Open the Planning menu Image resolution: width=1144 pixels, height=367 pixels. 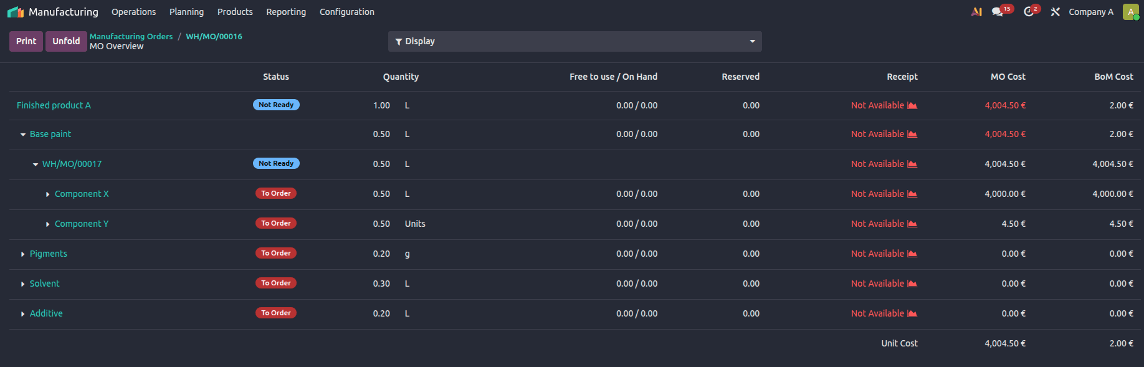(x=186, y=12)
